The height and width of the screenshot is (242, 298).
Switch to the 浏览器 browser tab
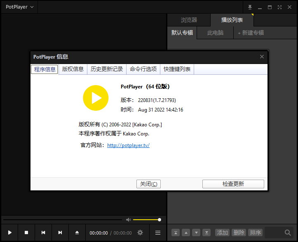point(189,20)
